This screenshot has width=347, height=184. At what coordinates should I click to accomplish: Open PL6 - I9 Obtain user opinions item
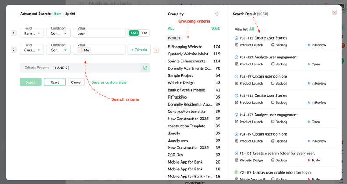pos(263,76)
